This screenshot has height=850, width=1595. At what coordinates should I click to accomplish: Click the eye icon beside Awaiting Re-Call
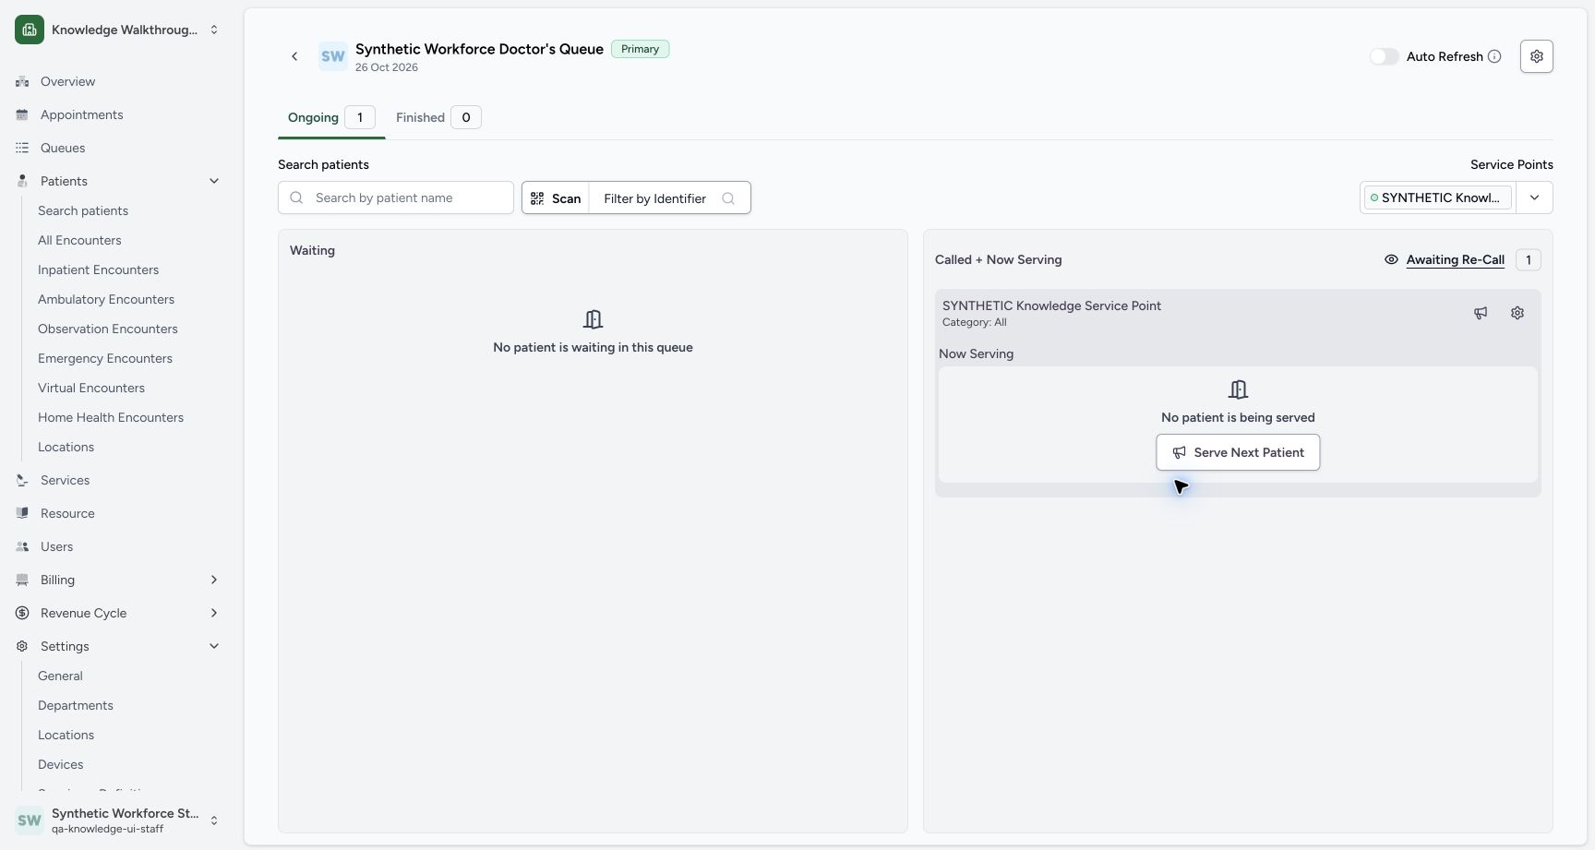[x=1391, y=259]
